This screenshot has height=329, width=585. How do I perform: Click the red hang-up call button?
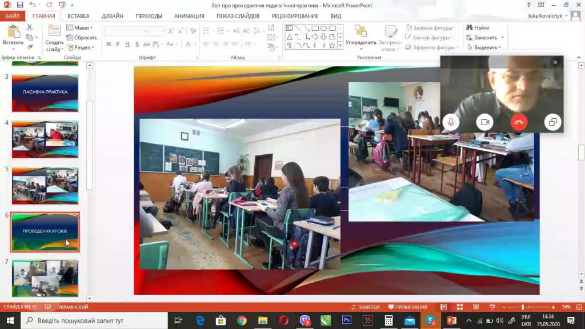pyautogui.click(x=519, y=122)
